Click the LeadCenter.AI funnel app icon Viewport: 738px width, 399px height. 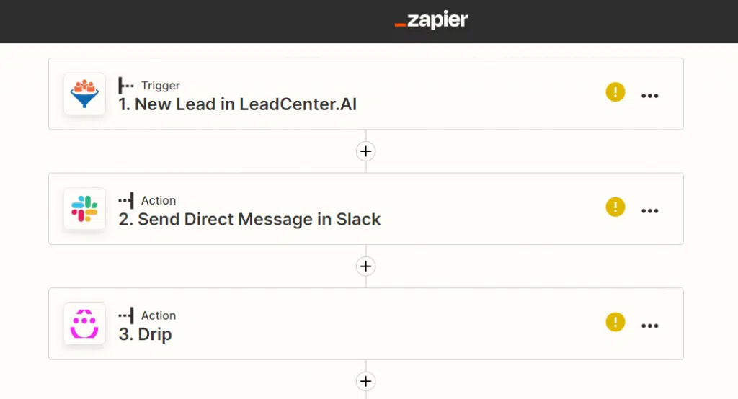click(84, 94)
